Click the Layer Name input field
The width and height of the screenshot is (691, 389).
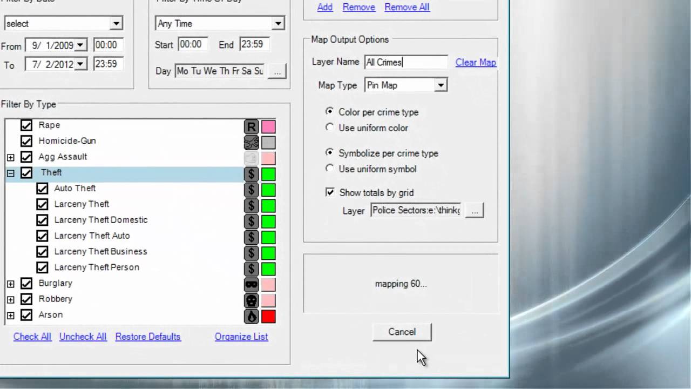pos(406,62)
